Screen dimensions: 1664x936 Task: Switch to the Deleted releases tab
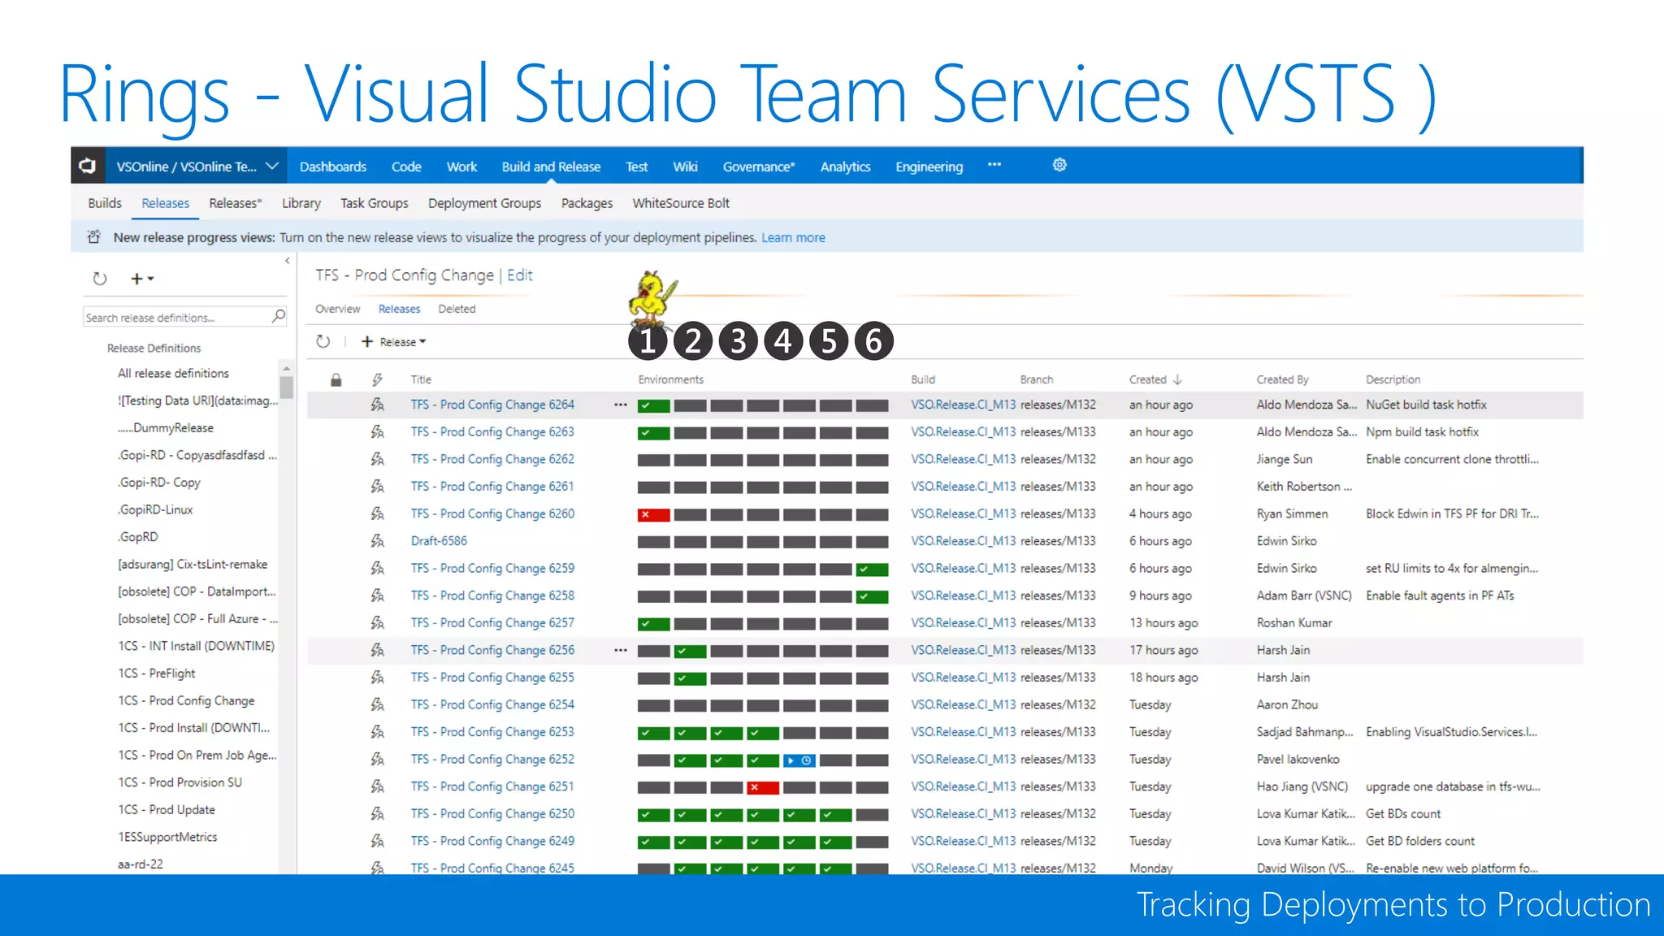coord(457,309)
